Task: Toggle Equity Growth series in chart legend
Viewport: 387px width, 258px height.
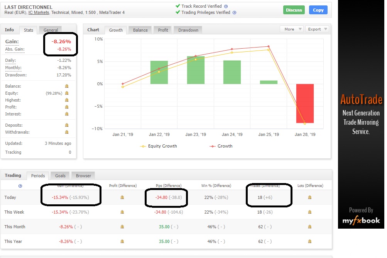Action: point(159,146)
